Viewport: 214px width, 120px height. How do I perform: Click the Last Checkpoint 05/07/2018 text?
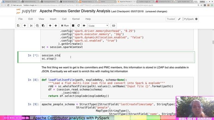point(127,11)
